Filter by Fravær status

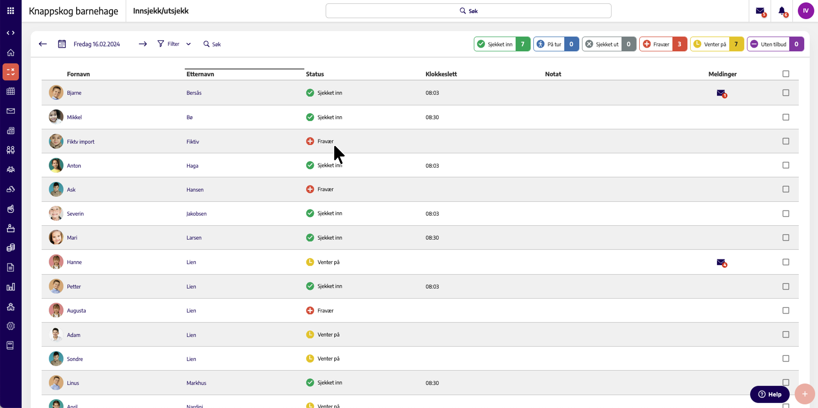[x=663, y=44]
